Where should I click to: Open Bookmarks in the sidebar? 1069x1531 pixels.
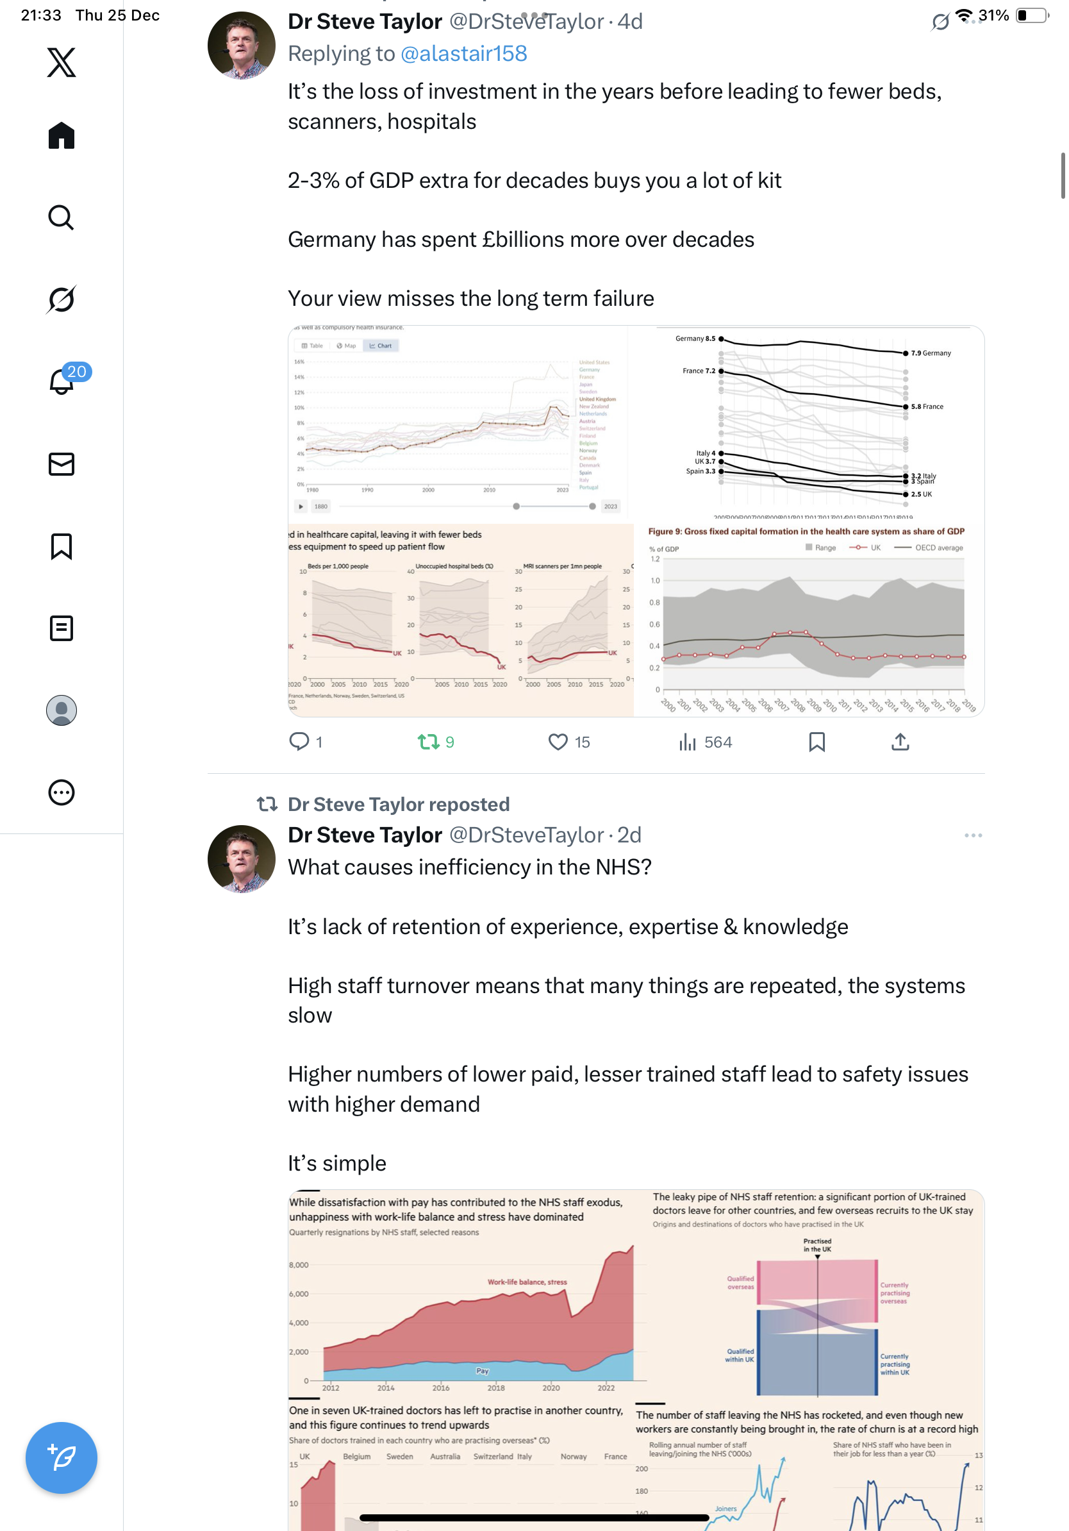[x=62, y=546]
